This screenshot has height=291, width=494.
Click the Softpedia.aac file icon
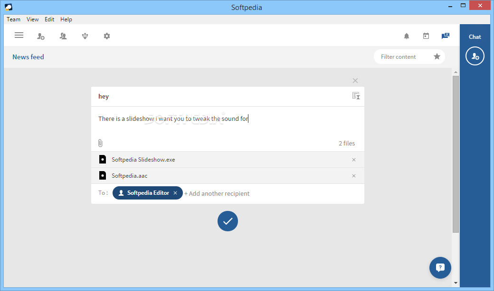pos(103,175)
